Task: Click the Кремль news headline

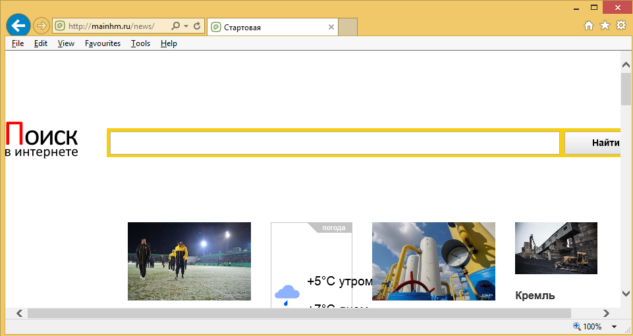Action: click(x=535, y=296)
